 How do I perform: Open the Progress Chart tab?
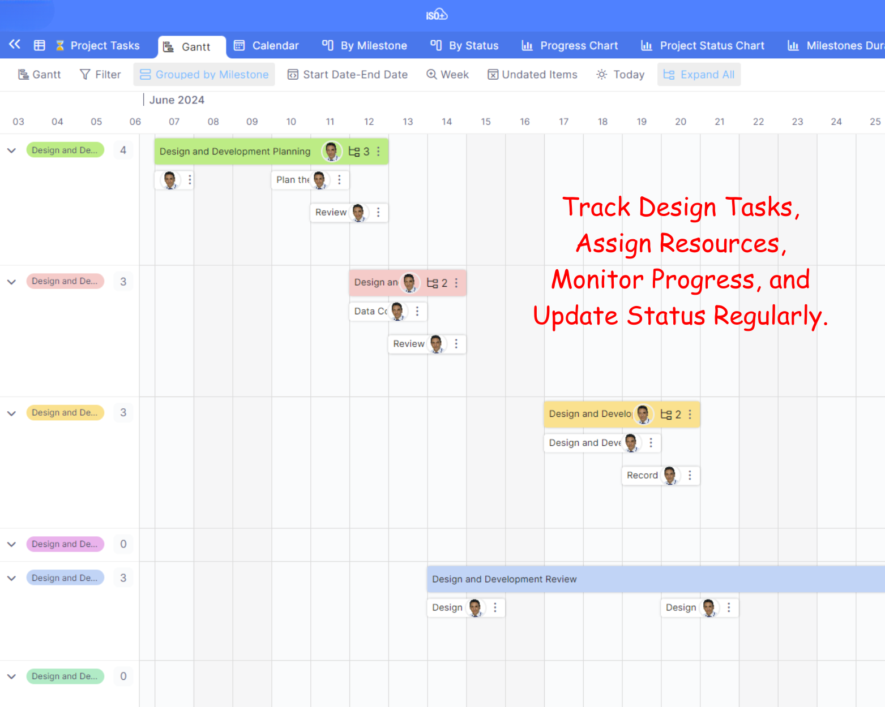tap(570, 46)
